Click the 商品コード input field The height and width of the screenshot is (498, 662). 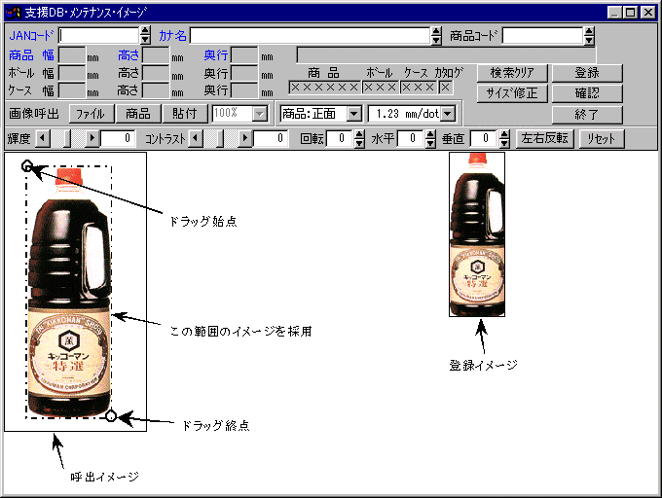point(542,35)
